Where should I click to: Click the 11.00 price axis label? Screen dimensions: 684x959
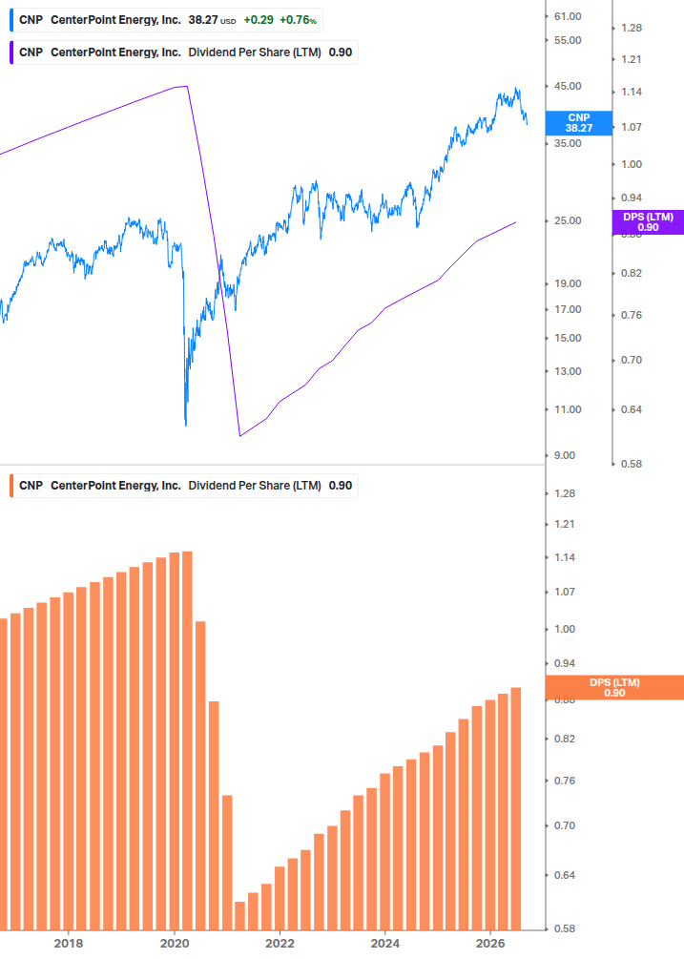click(568, 409)
